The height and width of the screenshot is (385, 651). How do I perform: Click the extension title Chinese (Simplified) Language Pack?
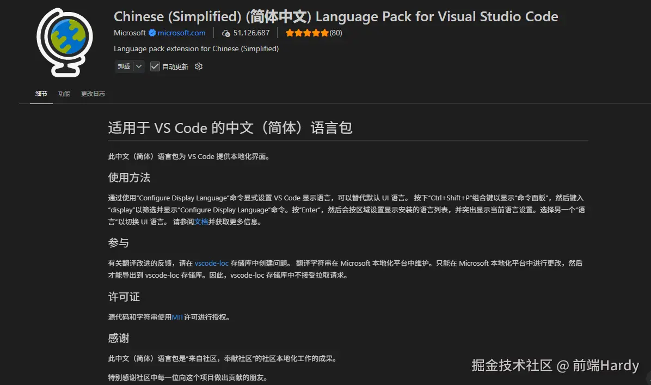click(x=336, y=17)
